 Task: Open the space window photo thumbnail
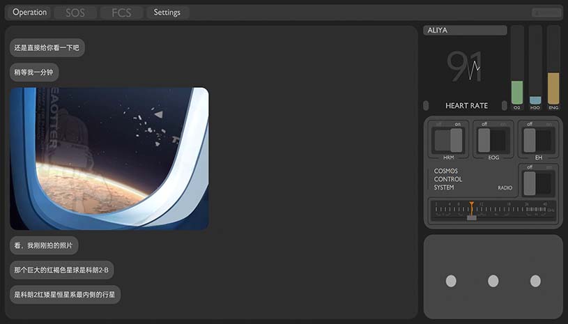click(x=109, y=159)
